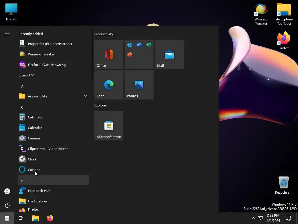Open the network status tray icon

[260, 218]
